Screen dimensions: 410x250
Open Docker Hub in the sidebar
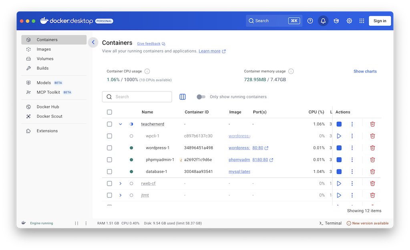coord(54,107)
